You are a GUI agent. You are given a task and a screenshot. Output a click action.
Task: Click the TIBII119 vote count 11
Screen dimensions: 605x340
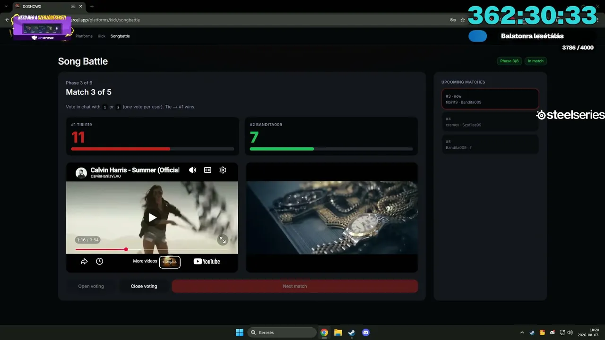(x=78, y=137)
